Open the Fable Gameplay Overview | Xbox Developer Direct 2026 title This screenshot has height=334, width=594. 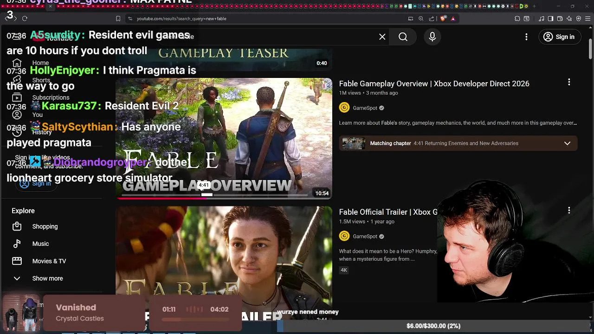click(x=434, y=83)
